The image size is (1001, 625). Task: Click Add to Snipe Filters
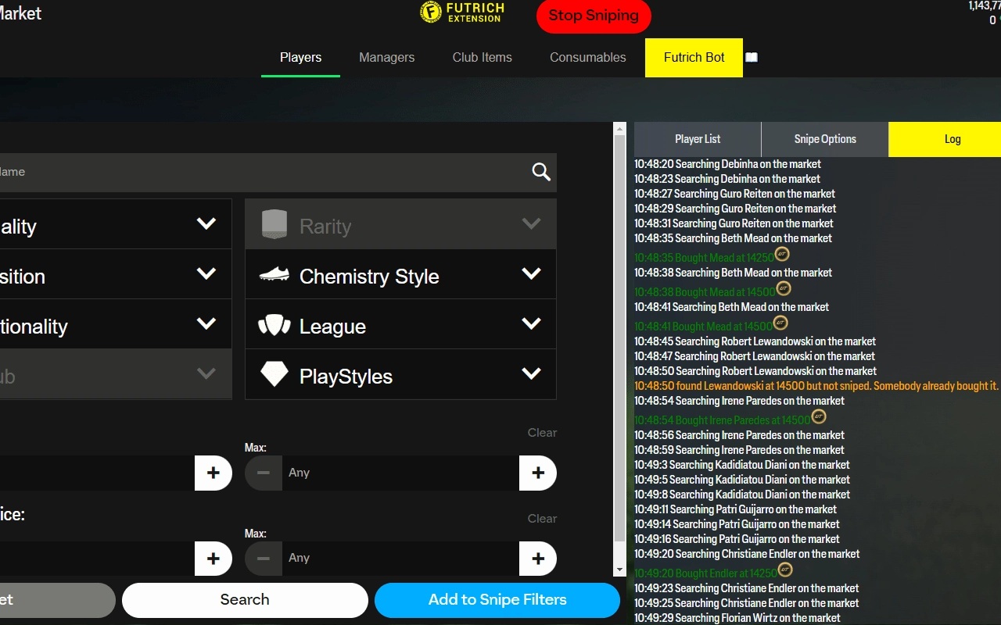point(497,600)
